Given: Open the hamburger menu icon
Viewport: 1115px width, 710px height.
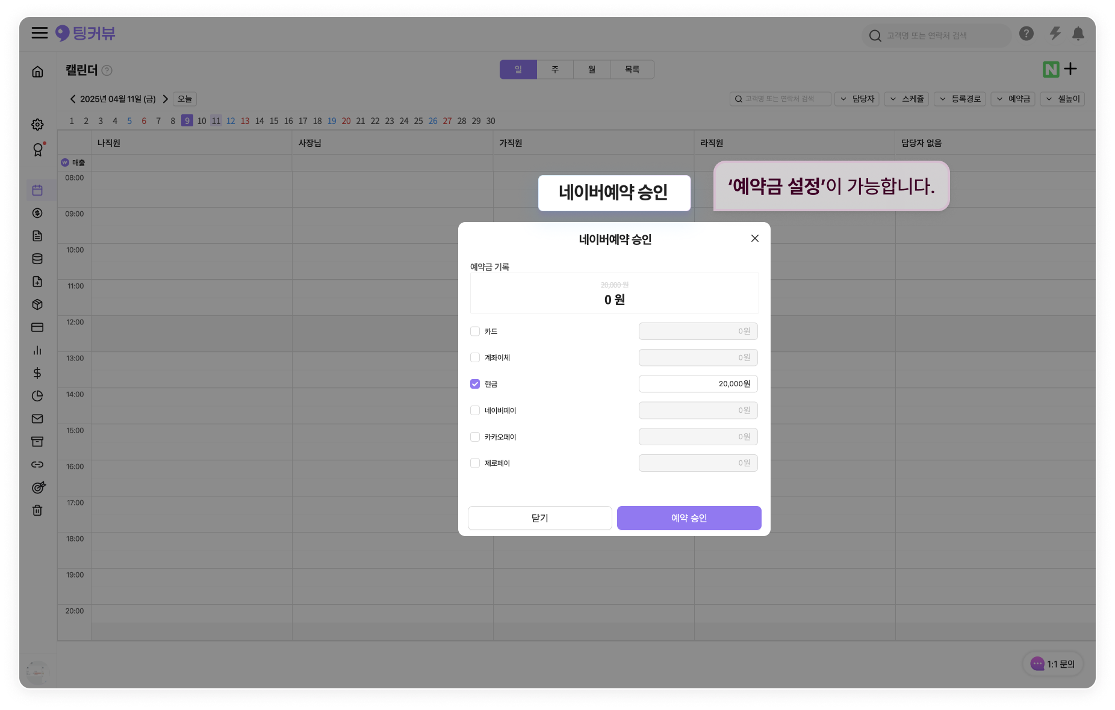Looking at the screenshot, I should click(x=40, y=33).
